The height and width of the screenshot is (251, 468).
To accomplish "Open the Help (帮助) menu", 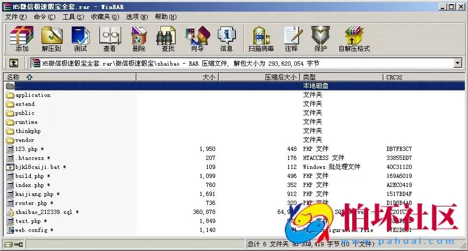I will tap(166, 17).
